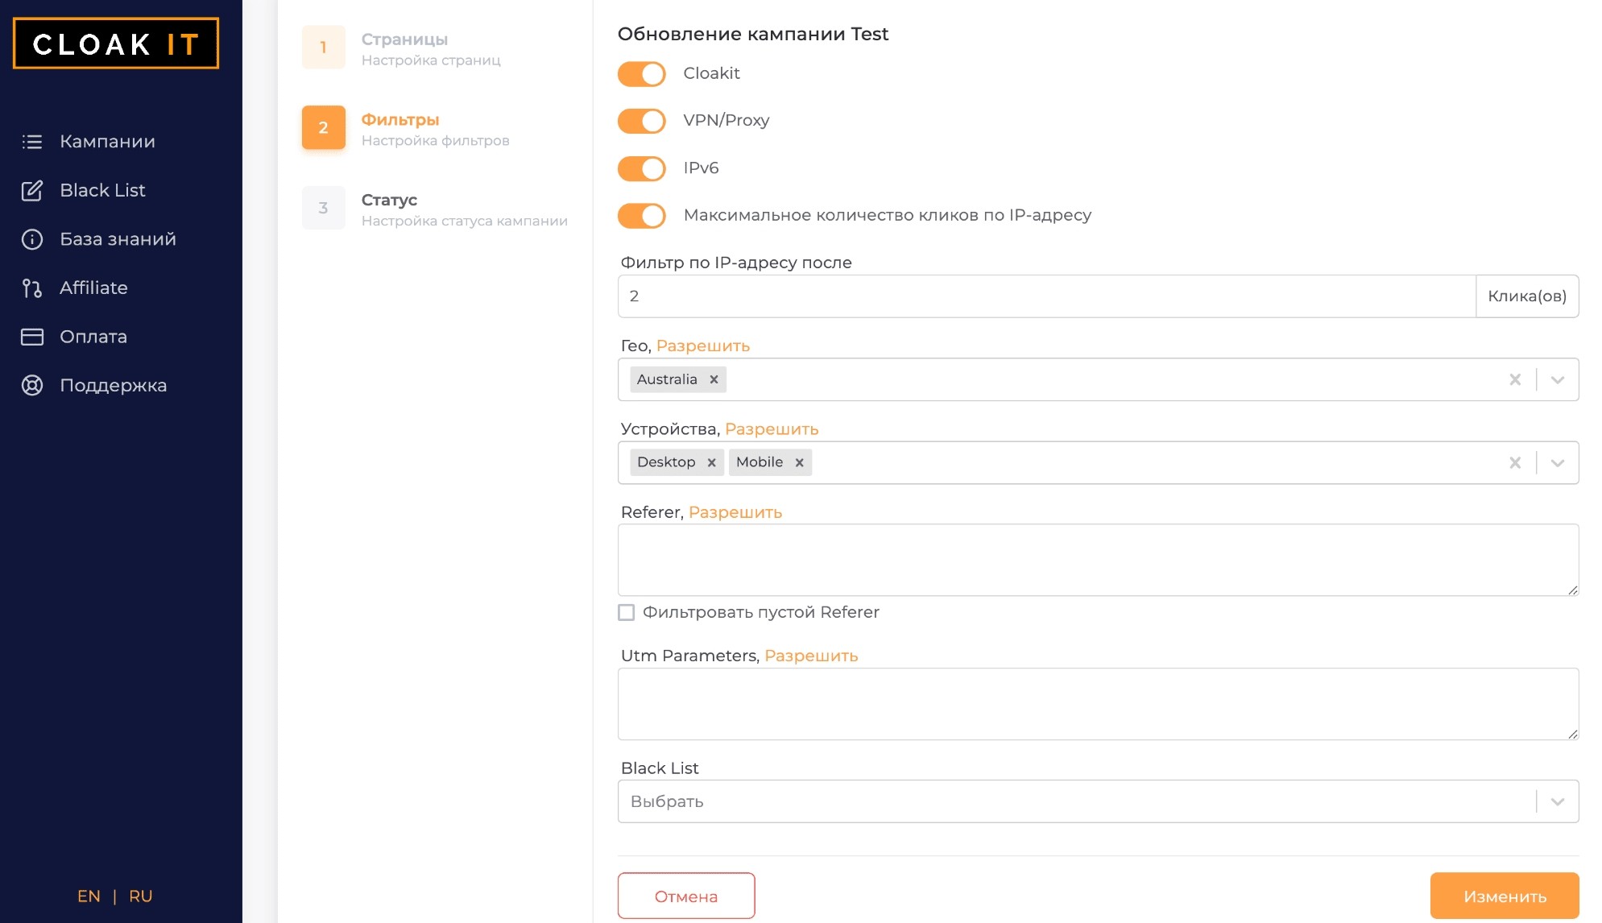Click the Изменить button
Screen dimensions: 1602x923
tap(1505, 896)
